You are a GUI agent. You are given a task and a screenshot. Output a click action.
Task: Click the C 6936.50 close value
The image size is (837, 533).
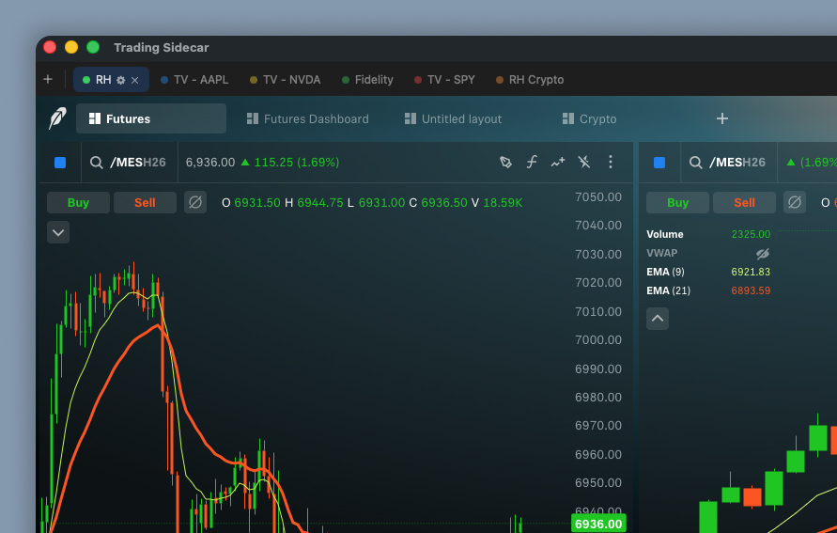[x=439, y=203]
